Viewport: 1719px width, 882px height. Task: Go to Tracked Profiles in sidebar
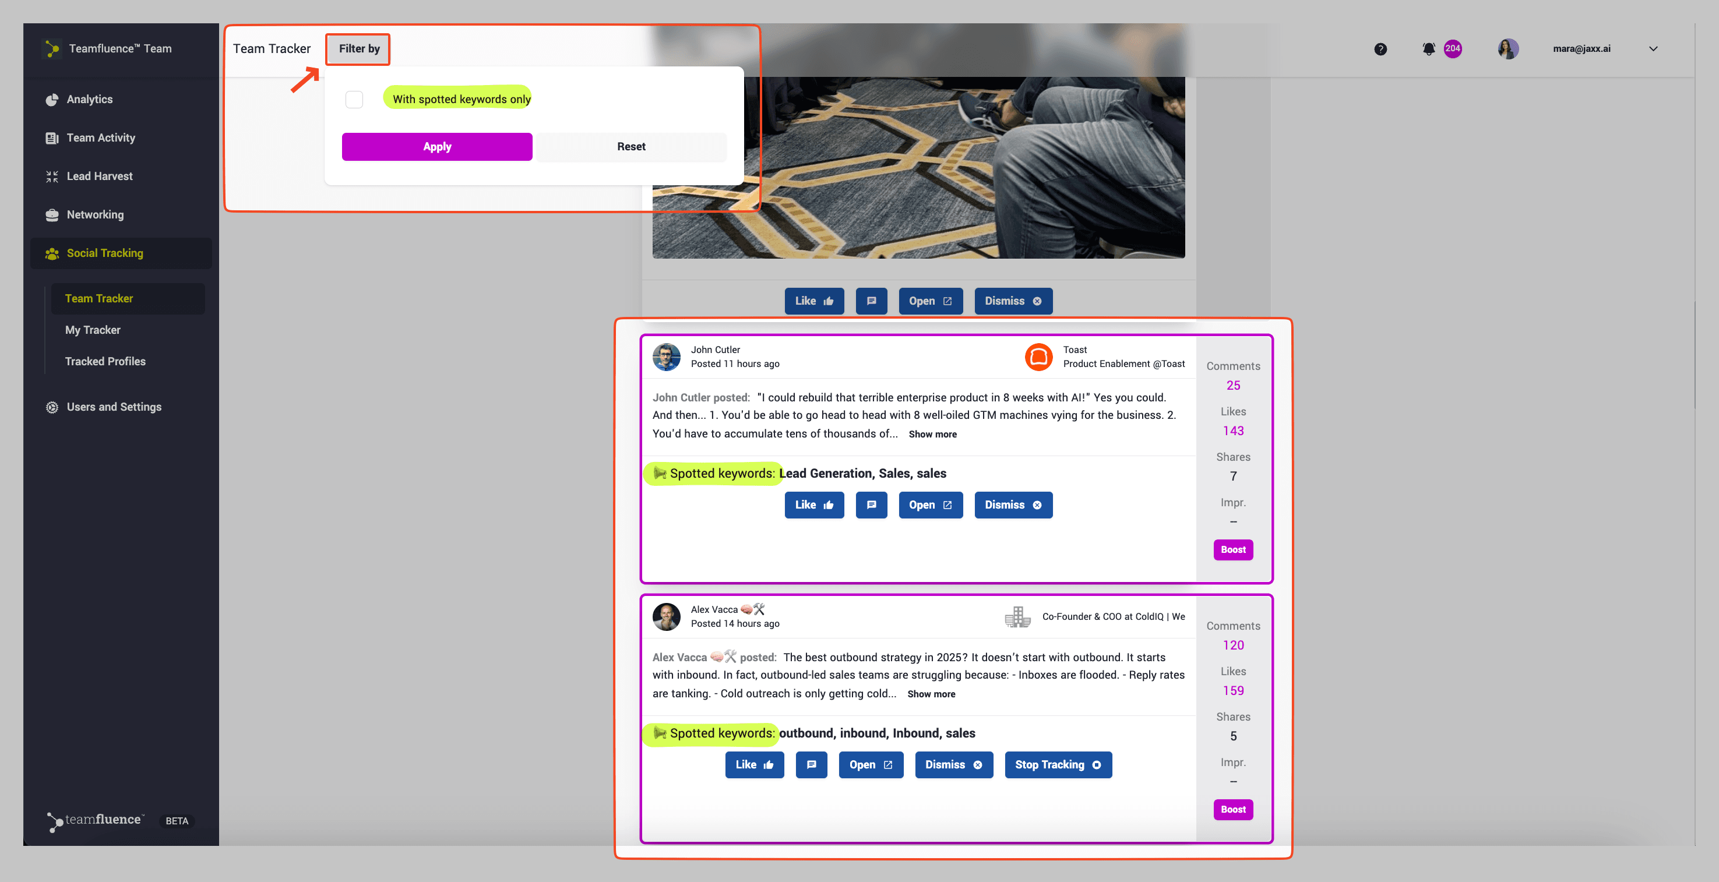(105, 361)
